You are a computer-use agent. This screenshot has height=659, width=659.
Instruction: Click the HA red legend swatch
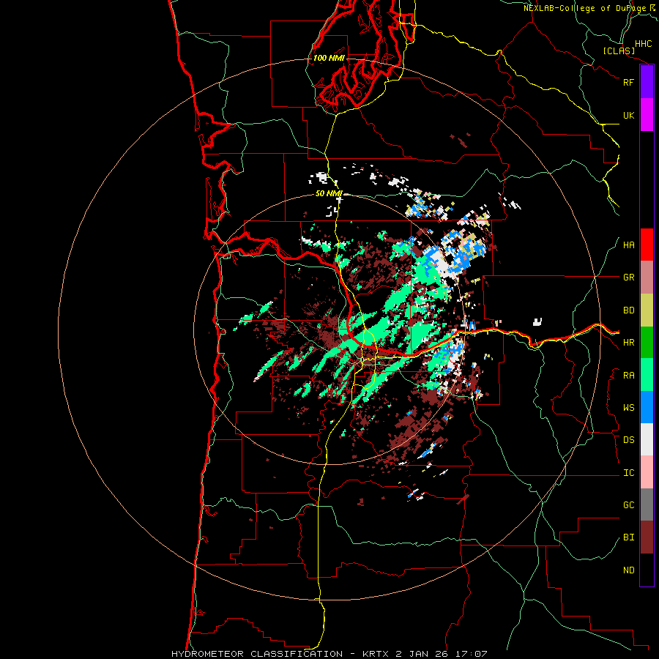click(647, 245)
